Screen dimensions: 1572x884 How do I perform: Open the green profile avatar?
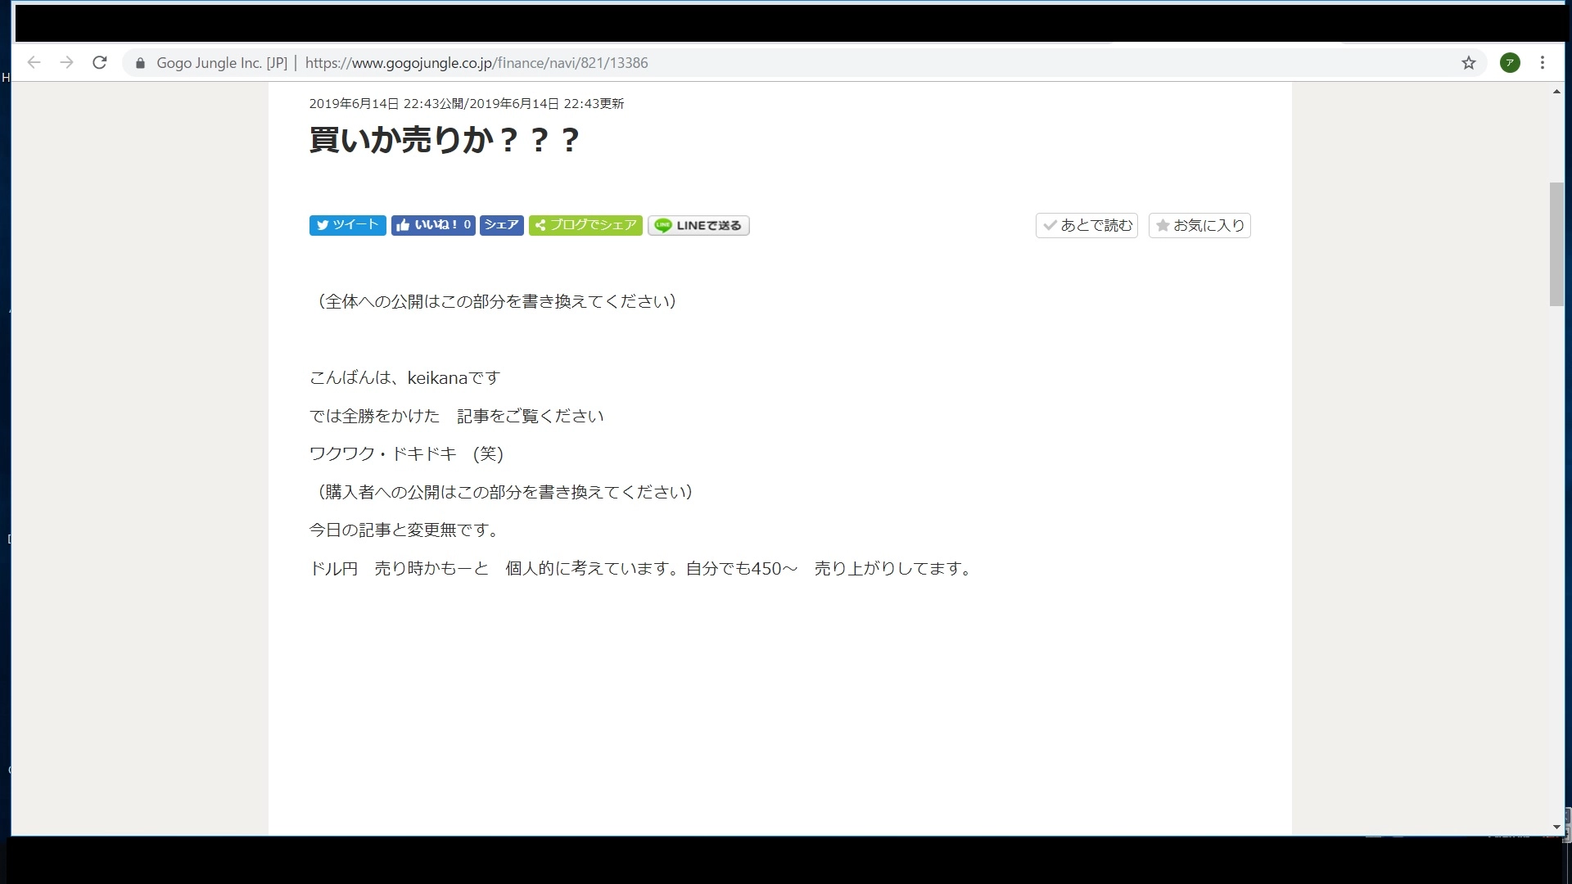(1510, 63)
